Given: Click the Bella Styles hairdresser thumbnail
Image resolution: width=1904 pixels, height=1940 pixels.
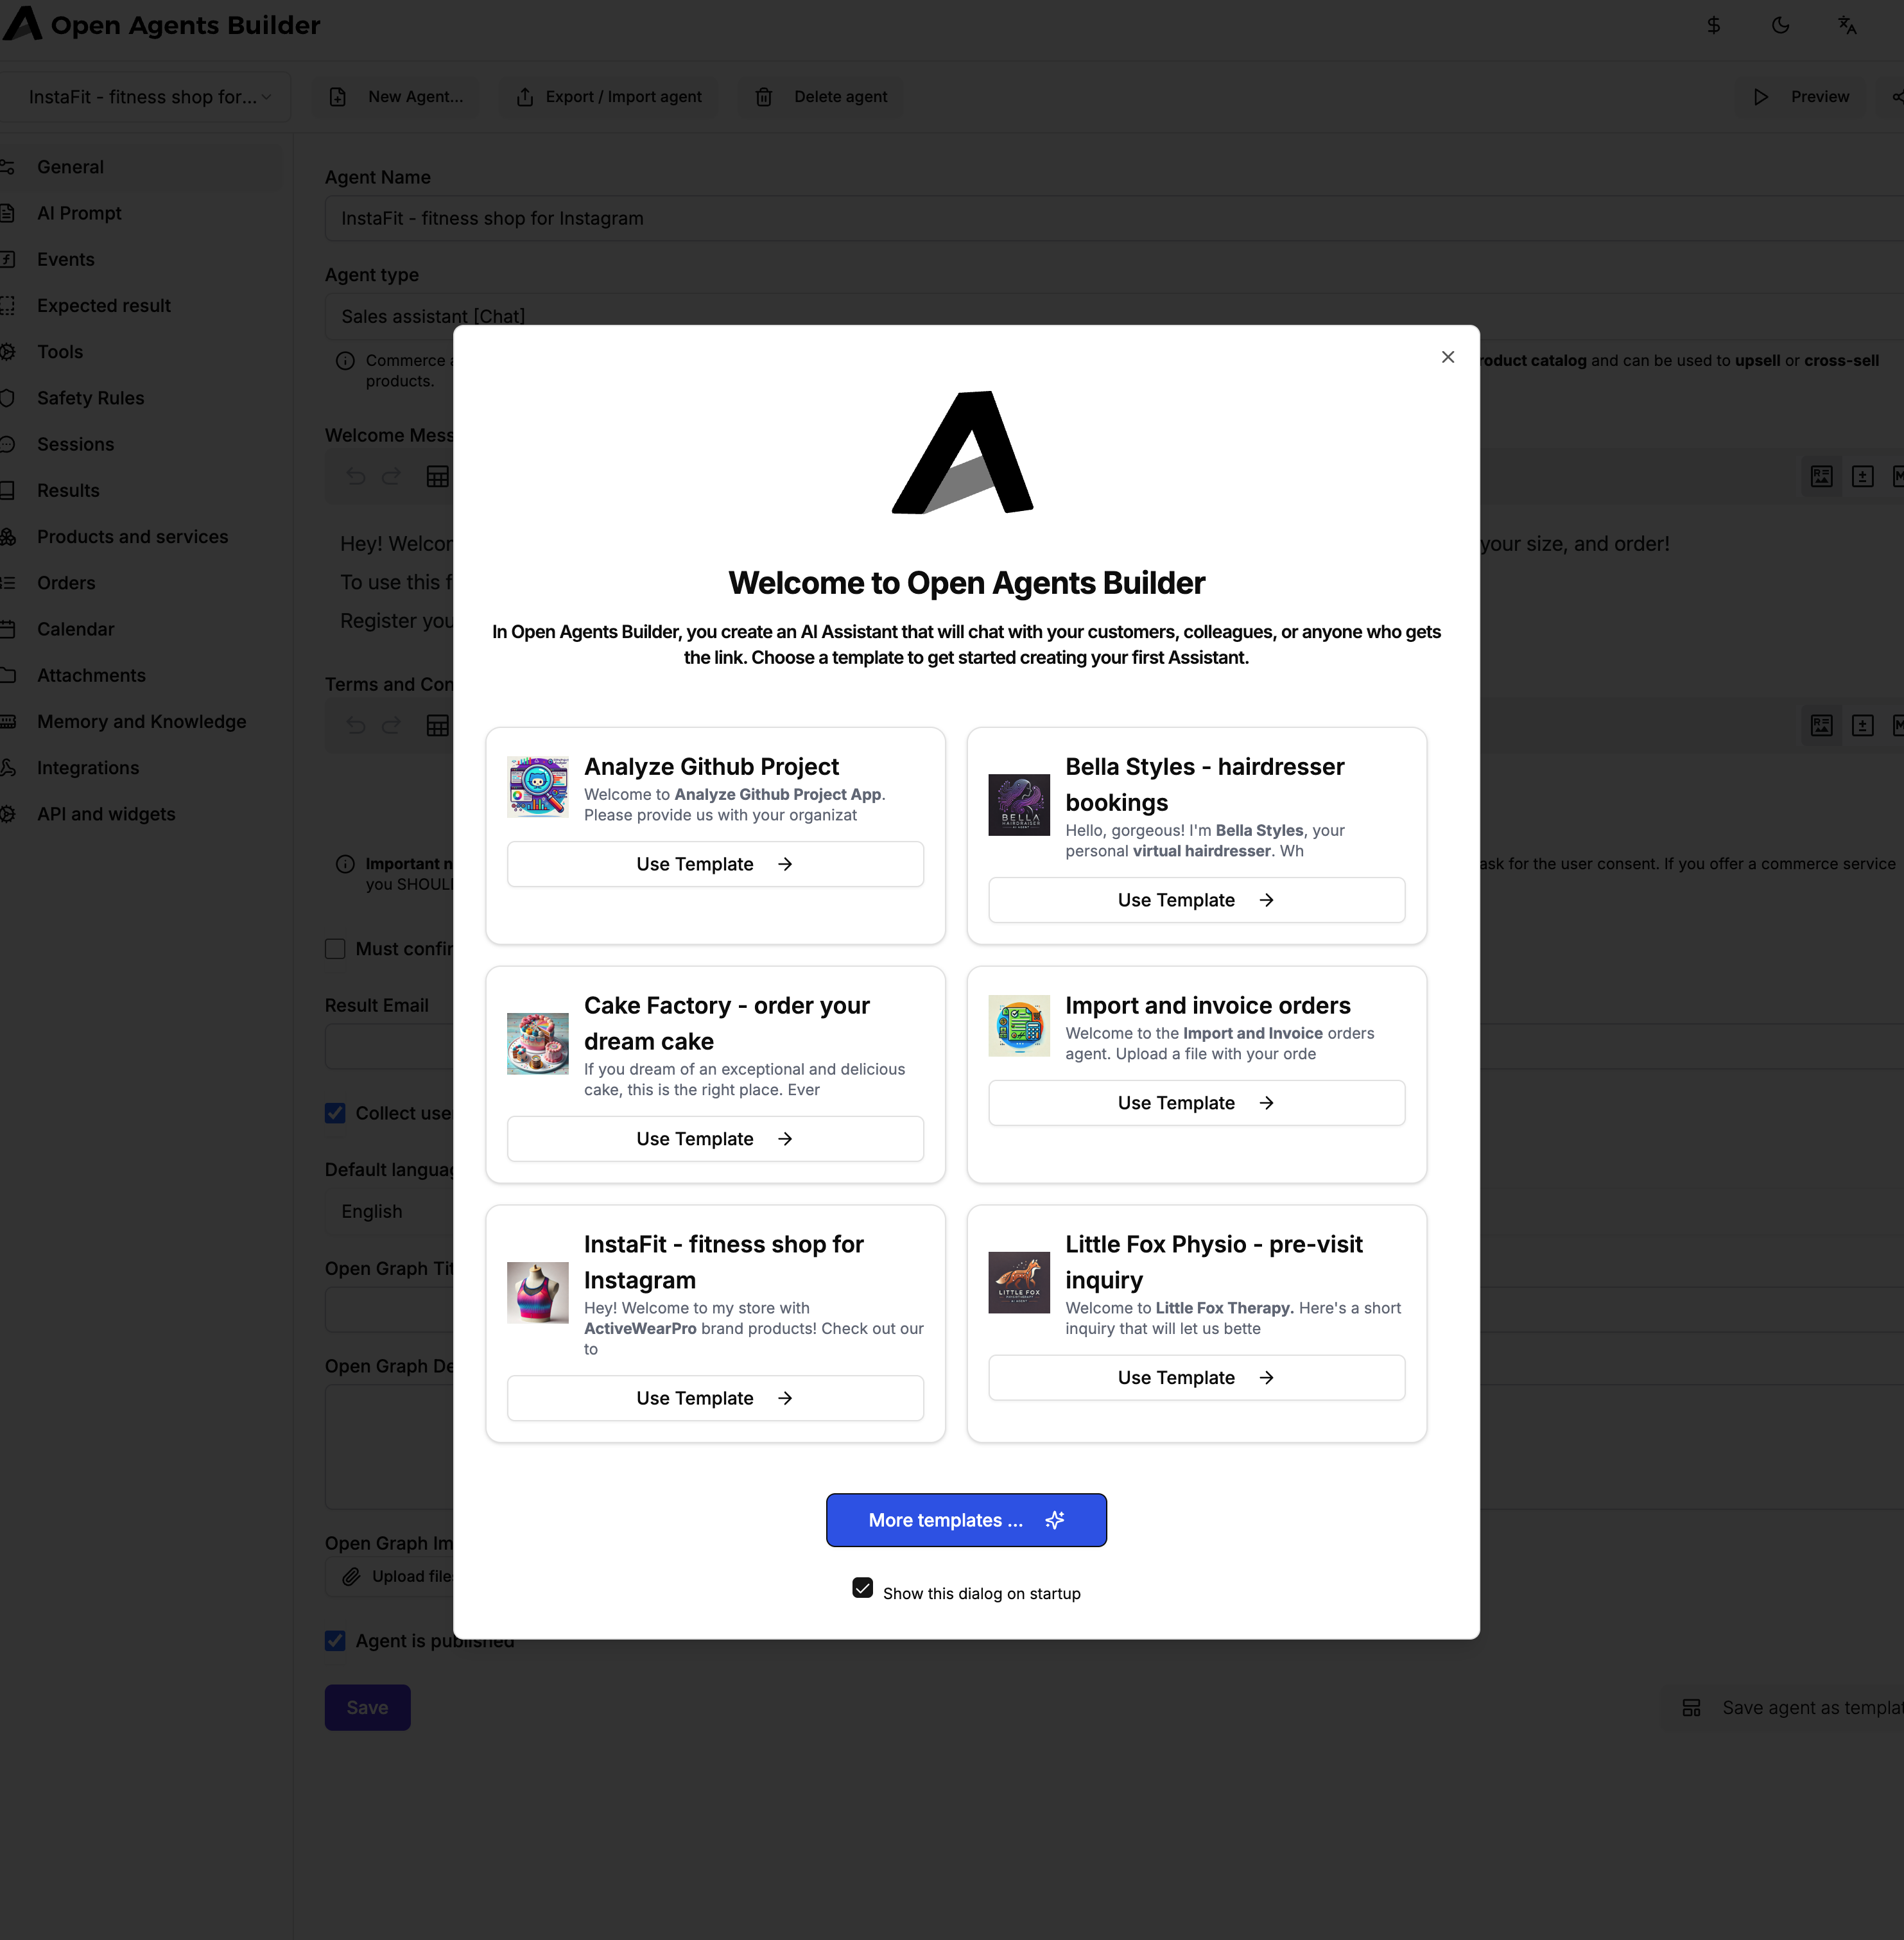Looking at the screenshot, I should [x=1019, y=805].
